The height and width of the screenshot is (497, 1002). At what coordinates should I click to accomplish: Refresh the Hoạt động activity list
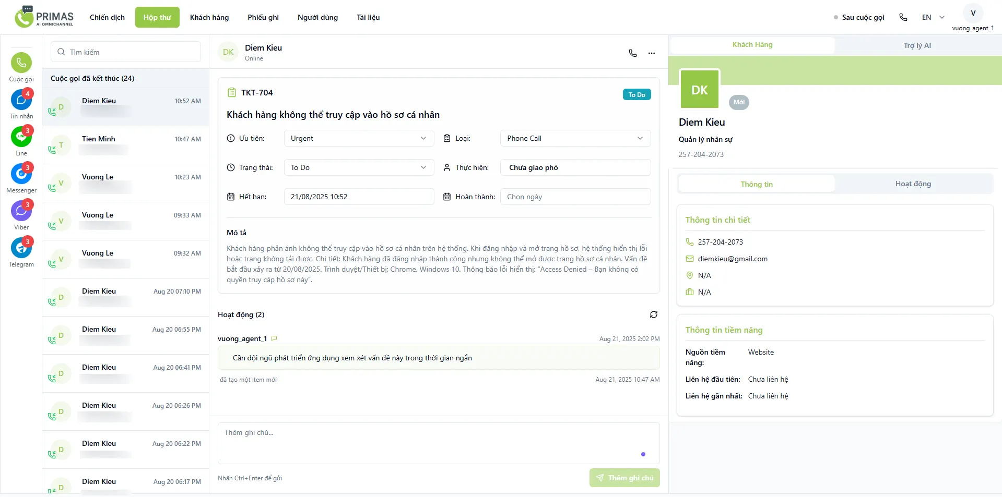(x=654, y=314)
